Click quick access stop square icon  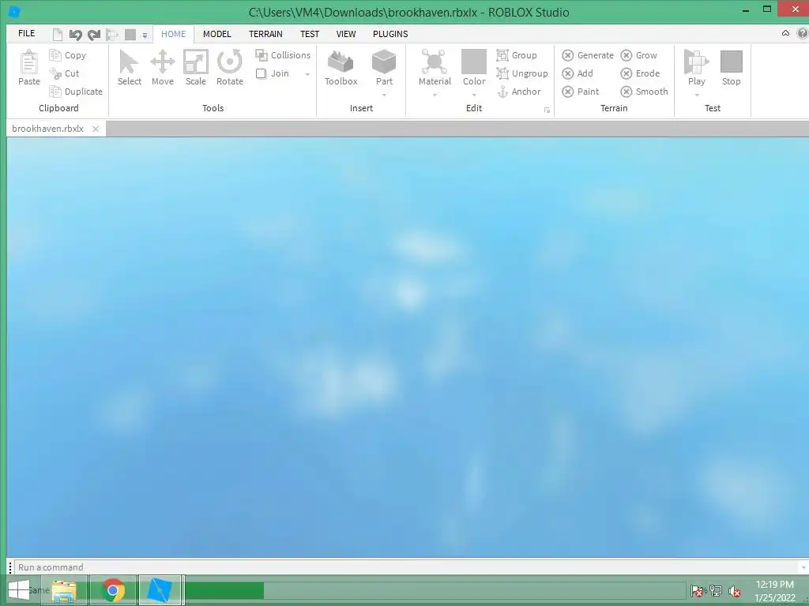[130, 35]
